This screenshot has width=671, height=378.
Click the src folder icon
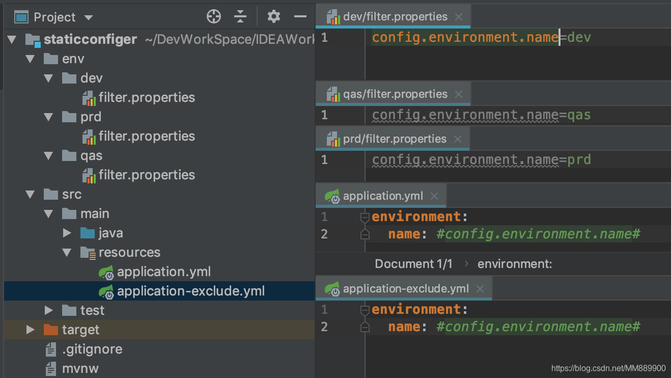tap(51, 194)
